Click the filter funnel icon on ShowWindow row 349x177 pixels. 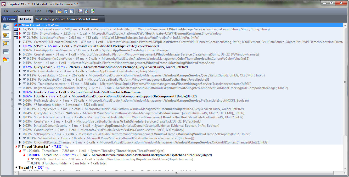click(x=24, y=34)
